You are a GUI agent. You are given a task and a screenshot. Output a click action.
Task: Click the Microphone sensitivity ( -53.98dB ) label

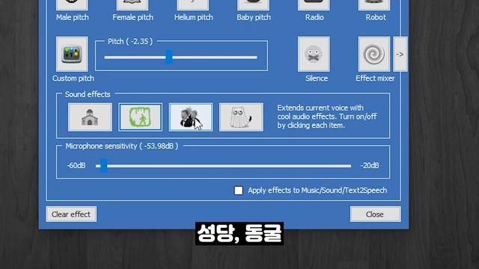[121, 146]
